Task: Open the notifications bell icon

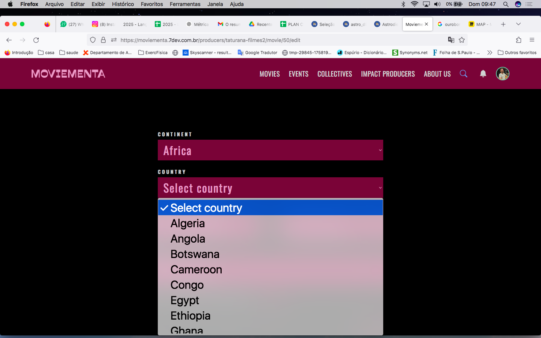Action: (483, 74)
